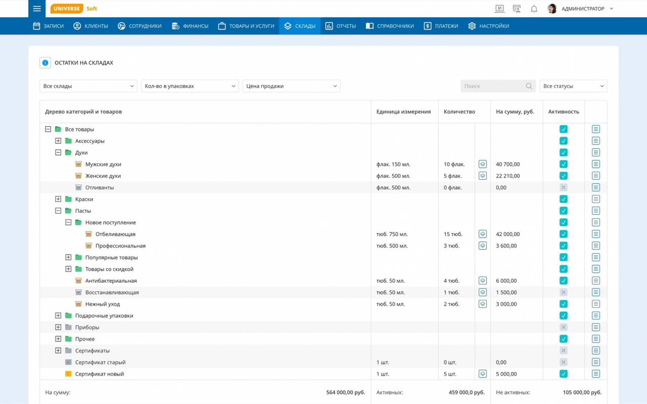This screenshot has width=647, height=404.
Task: Open warehouse details icon for Мужские духи
Action: (483, 164)
